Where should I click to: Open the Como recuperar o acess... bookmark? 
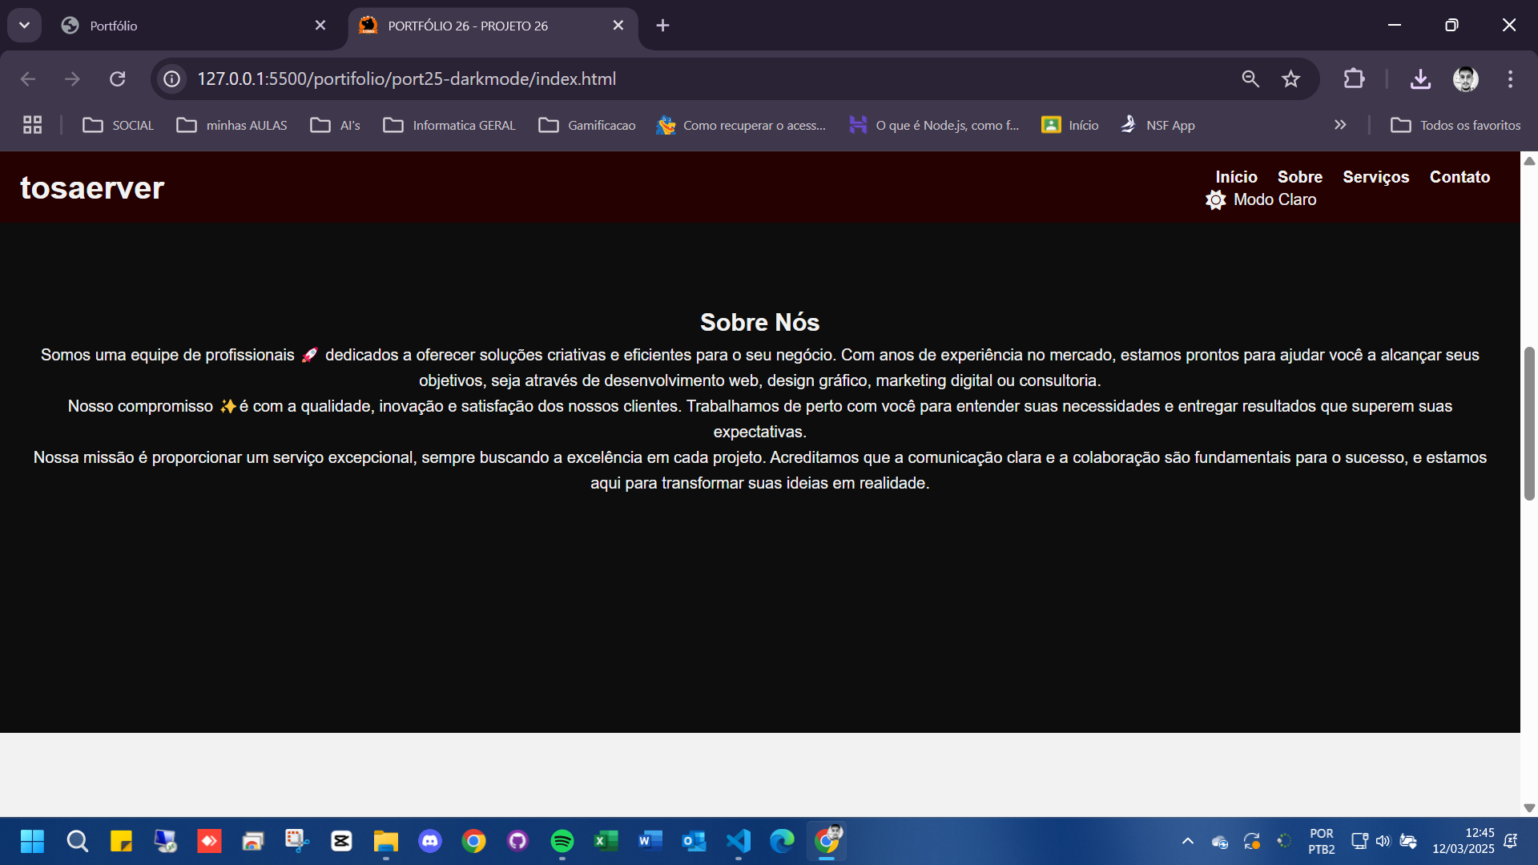pos(741,125)
